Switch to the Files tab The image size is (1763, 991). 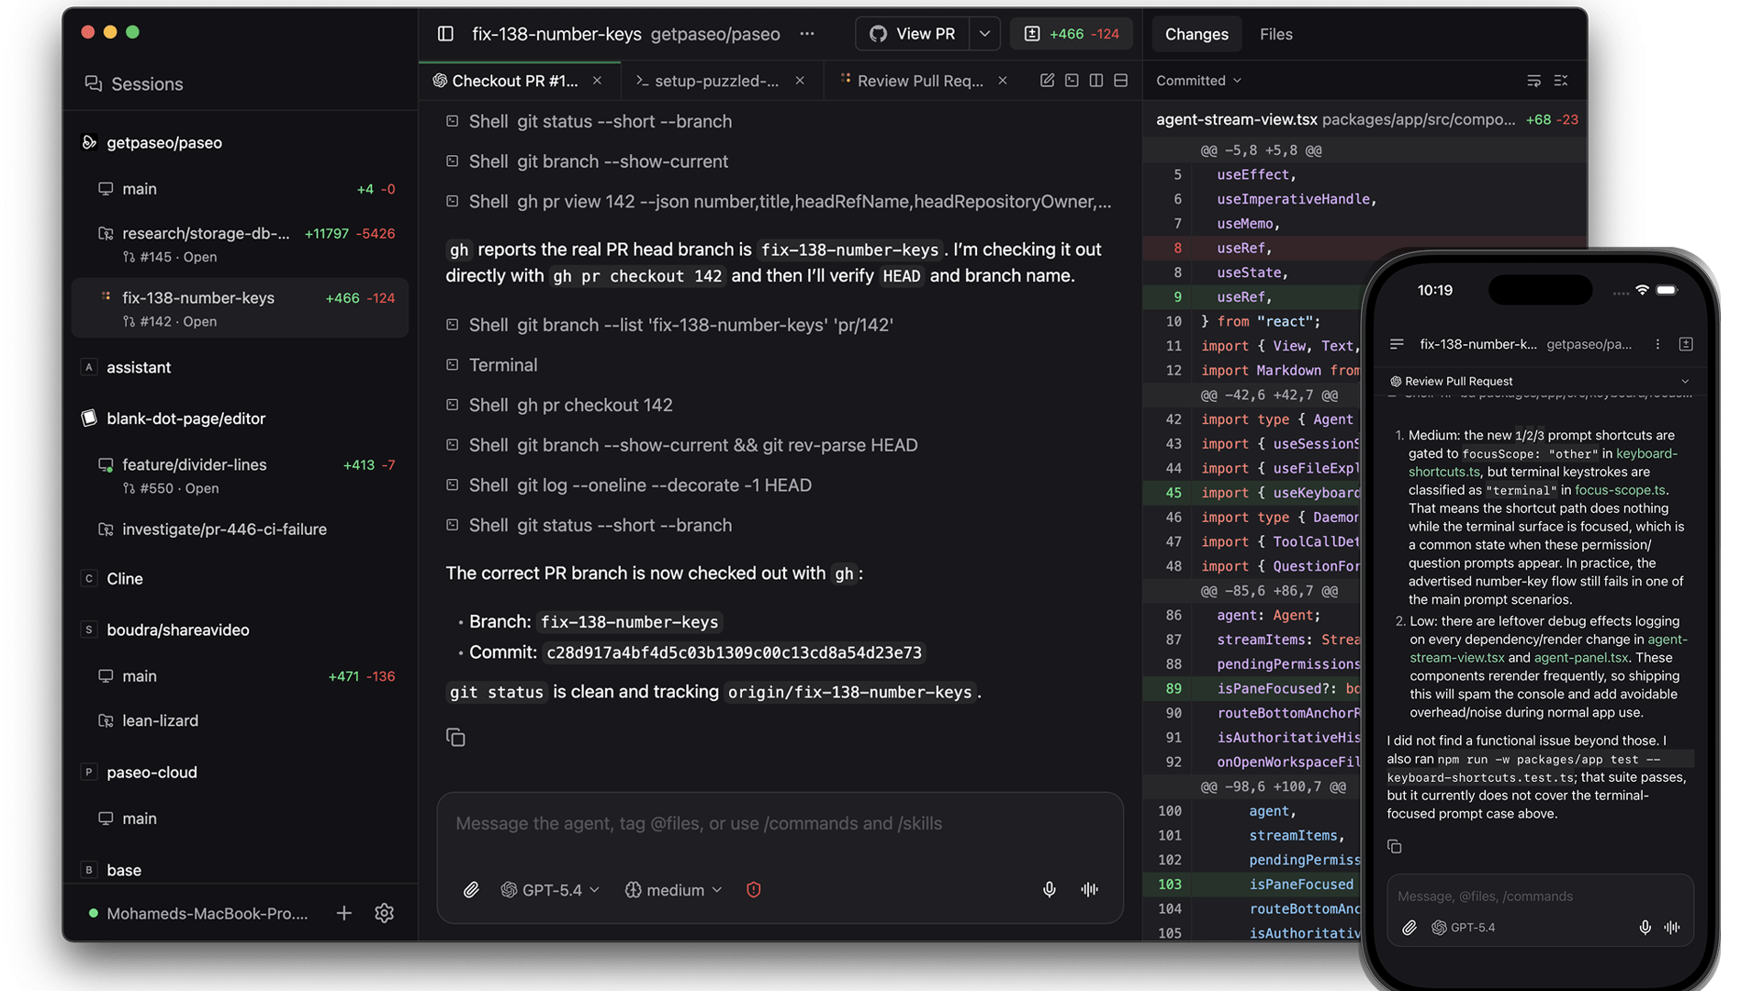click(1275, 34)
